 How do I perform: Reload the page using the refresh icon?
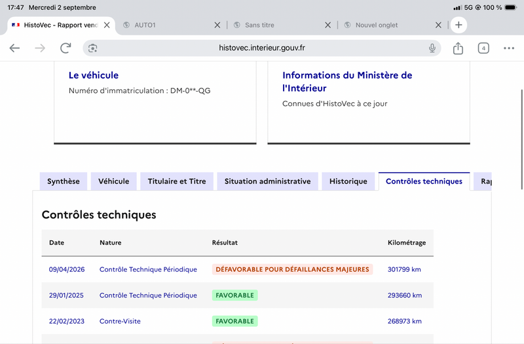pos(65,48)
